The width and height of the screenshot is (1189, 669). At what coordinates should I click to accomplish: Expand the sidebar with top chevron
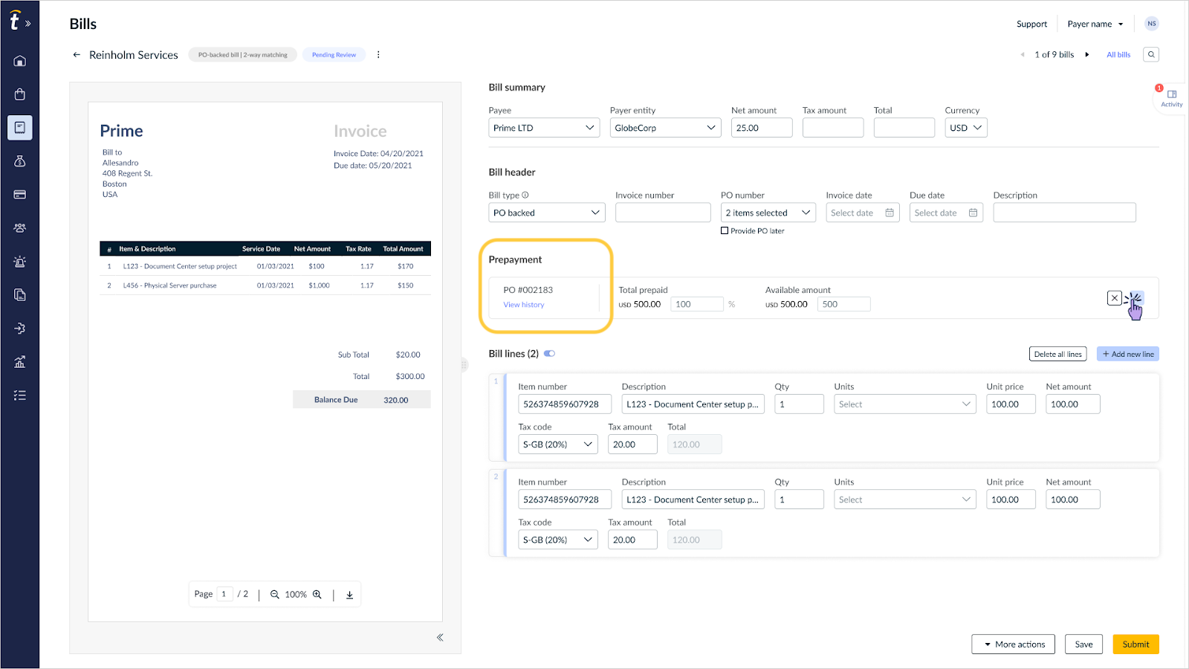click(x=28, y=24)
